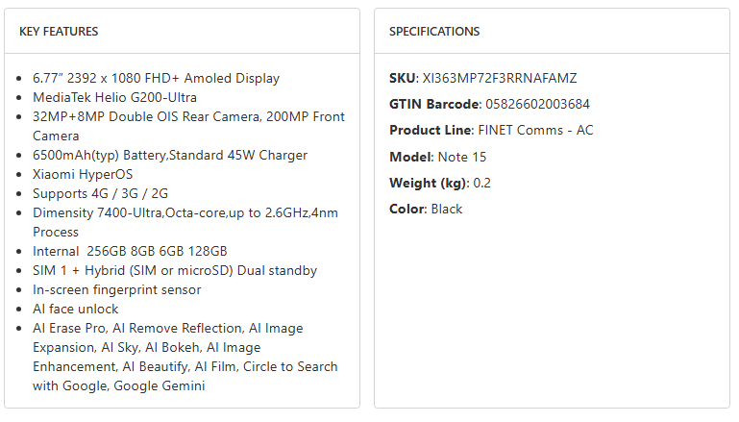The height and width of the screenshot is (422, 739).
Task: Click Product Line FINET Comms - AC
Action: [534, 130]
